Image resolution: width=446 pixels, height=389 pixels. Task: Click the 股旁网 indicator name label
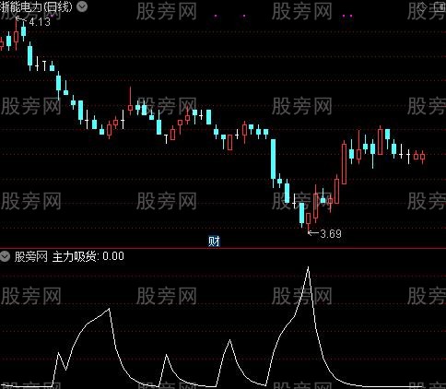31,256
